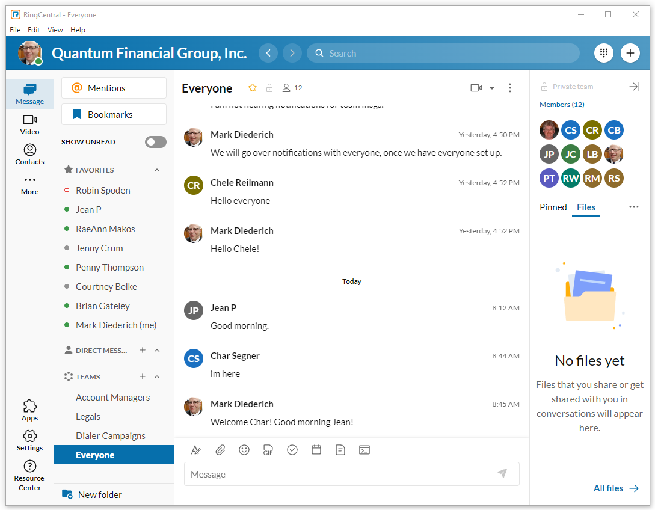This screenshot has width=655, height=510.
Task: Send the message with the arrow icon
Action: 503,473
